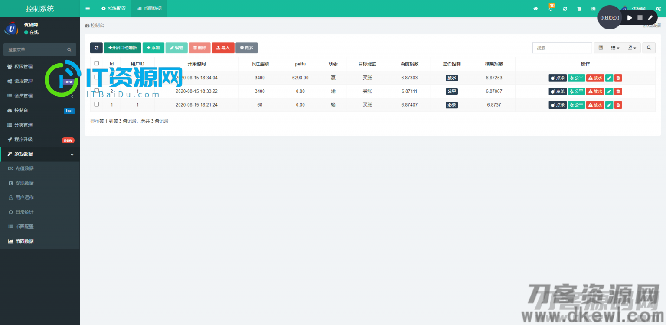Enable auto refresh with 开启自动刷新 button
The image size is (666, 325).
pyautogui.click(x=123, y=48)
